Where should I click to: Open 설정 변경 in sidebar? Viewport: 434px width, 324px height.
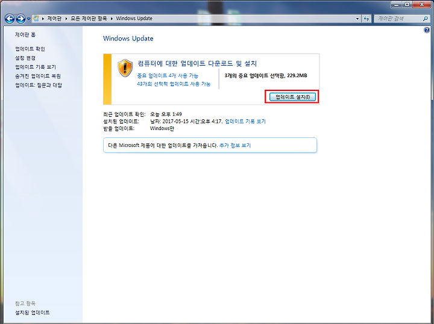tap(25, 58)
